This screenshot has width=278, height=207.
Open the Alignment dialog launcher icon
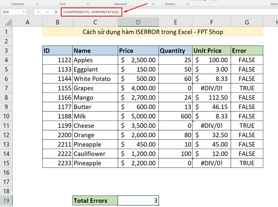[x=153, y=4]
